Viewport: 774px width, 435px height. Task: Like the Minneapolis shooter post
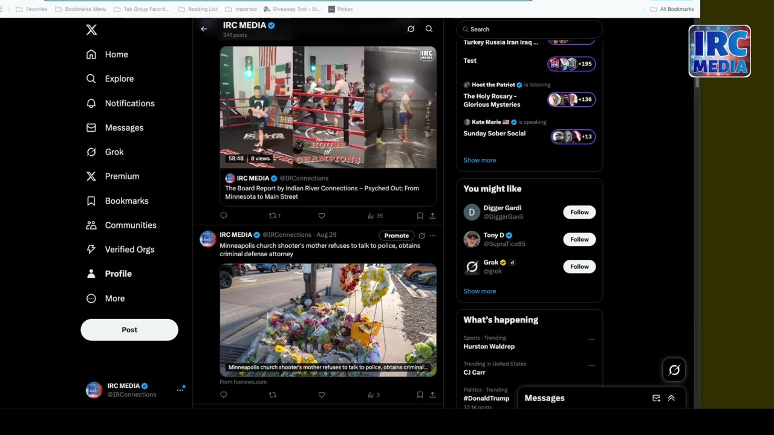pyautogui.click(x=322, y=395)
